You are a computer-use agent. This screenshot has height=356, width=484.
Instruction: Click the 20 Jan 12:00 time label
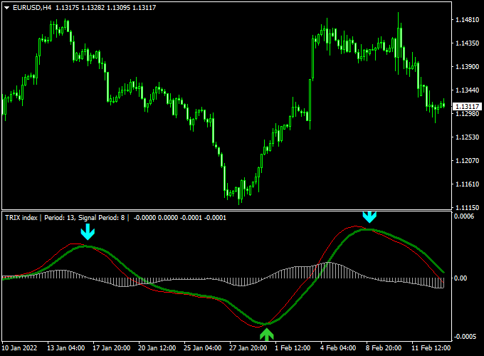click(x=157, y=348)
